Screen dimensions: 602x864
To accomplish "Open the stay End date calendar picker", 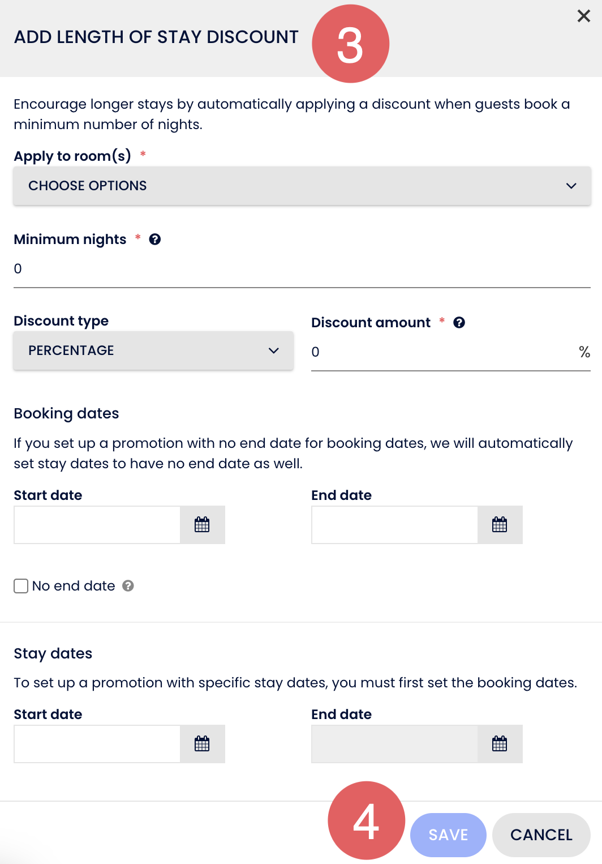I will coord(500,744).
